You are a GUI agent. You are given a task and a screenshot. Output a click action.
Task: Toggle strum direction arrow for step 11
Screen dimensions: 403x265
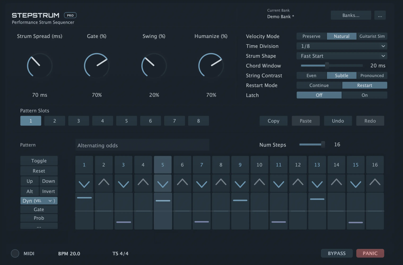tap(279, 183)
